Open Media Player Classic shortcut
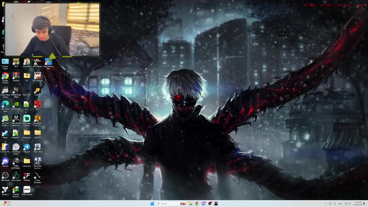This screenshot has width=368, height=207. pyautogui.click(x=5, y=92)
